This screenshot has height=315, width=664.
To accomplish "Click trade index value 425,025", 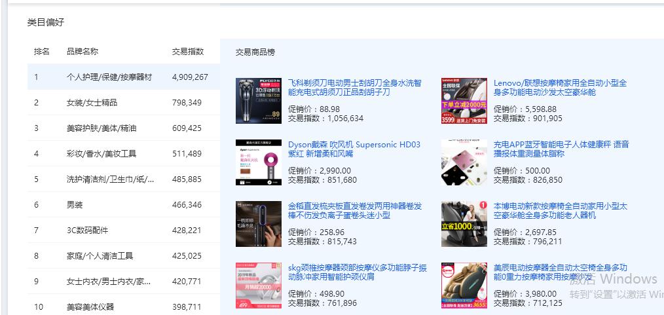I will click(x=187, y=255).
